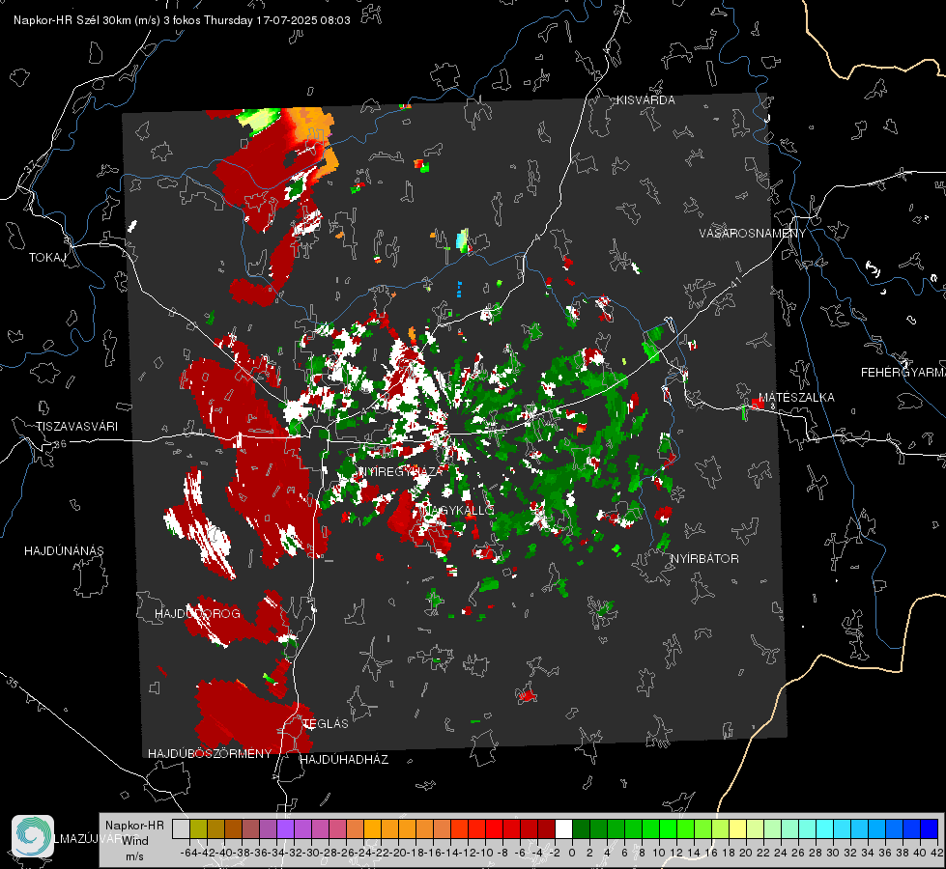Select the NAGYKÁLLÓ label
Viewport: 946px width, 869px height.
click(x=457, y=510)
